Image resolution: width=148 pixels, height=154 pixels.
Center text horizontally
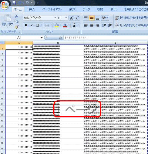click(x=91, y=25)
